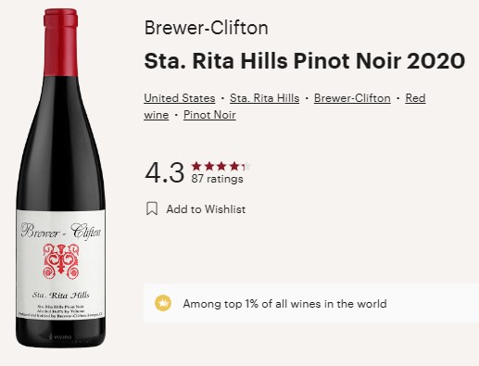The height and width of the screenshot is (366, 479).
Task: View the 87 ratings count
Action: [x=217, y=179]
